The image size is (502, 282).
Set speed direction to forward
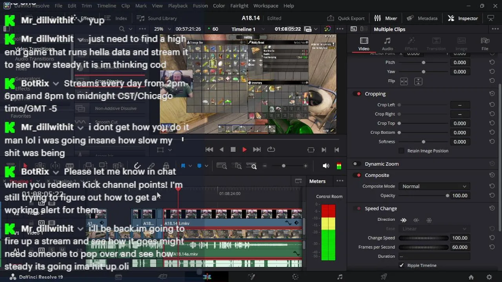pos(404,220)
